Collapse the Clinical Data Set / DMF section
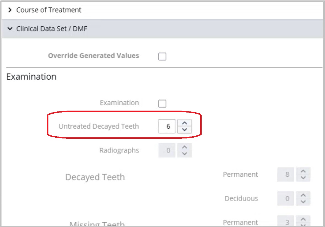The image size is (325, 227). coord(10,29)
